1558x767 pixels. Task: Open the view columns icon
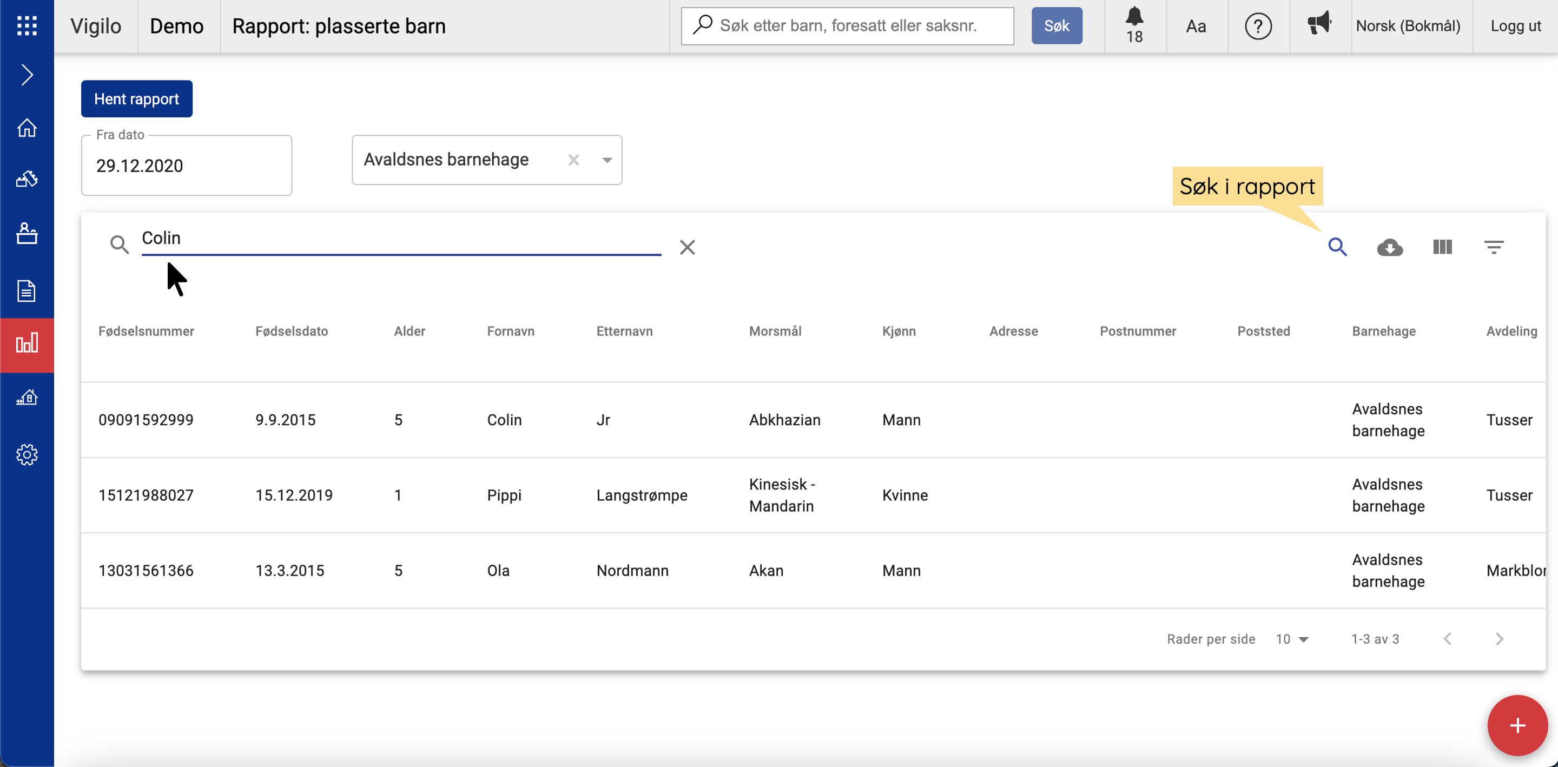[x=1442, y=247]
